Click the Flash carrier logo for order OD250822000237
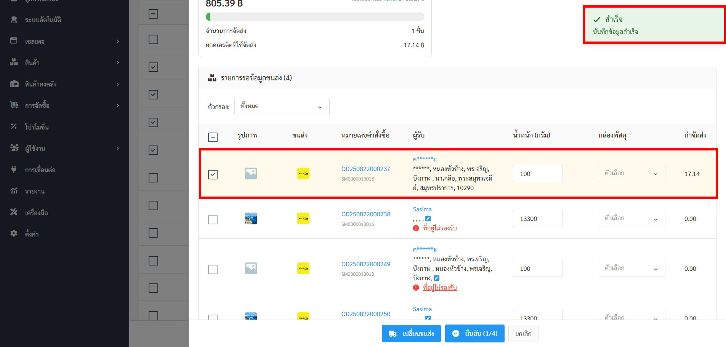Image resolution: width=726 pixels, height=347 pixels. (x=303, y=174)
